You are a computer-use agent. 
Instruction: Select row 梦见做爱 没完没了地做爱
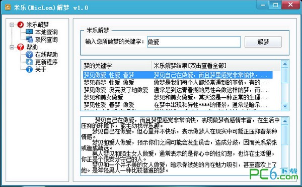click(178, 90)
